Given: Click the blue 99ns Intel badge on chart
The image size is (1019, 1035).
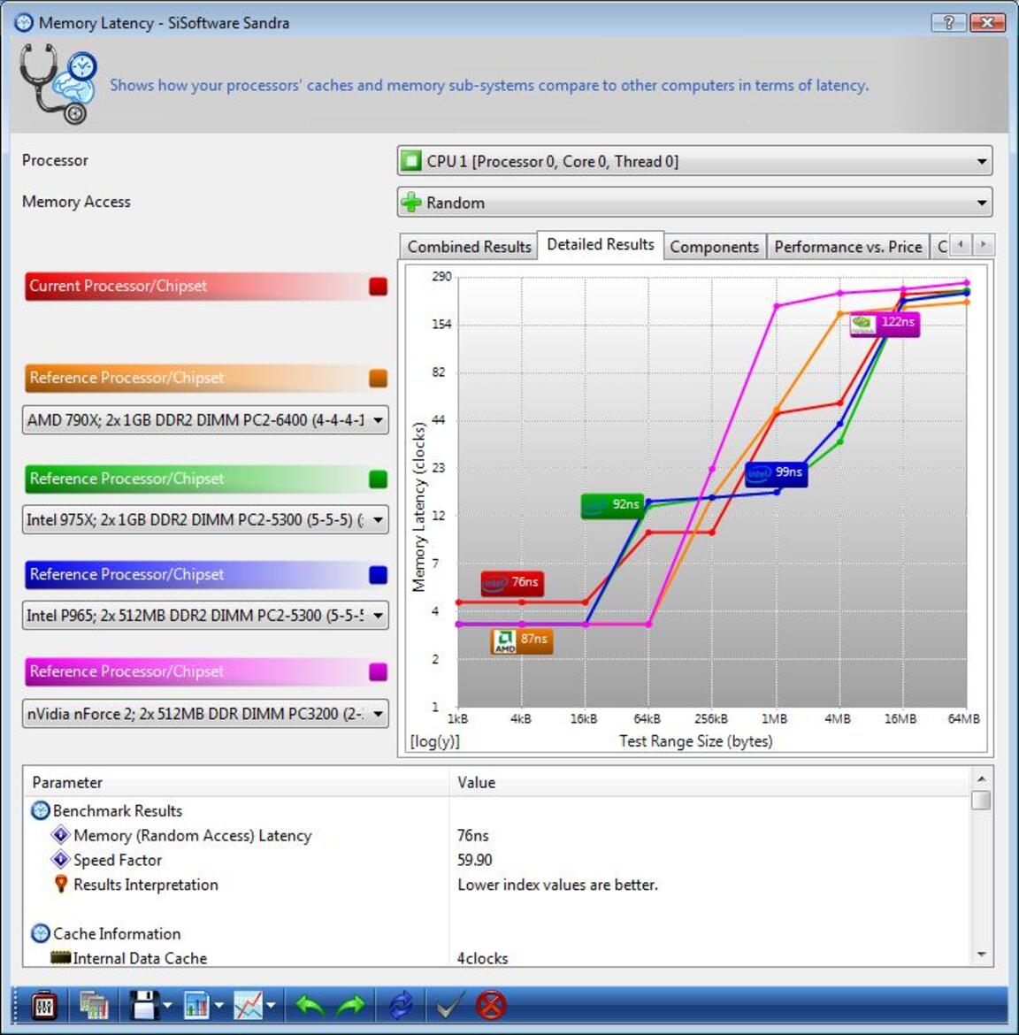Looking at the screenshot, I should click(x=776, y=473).
